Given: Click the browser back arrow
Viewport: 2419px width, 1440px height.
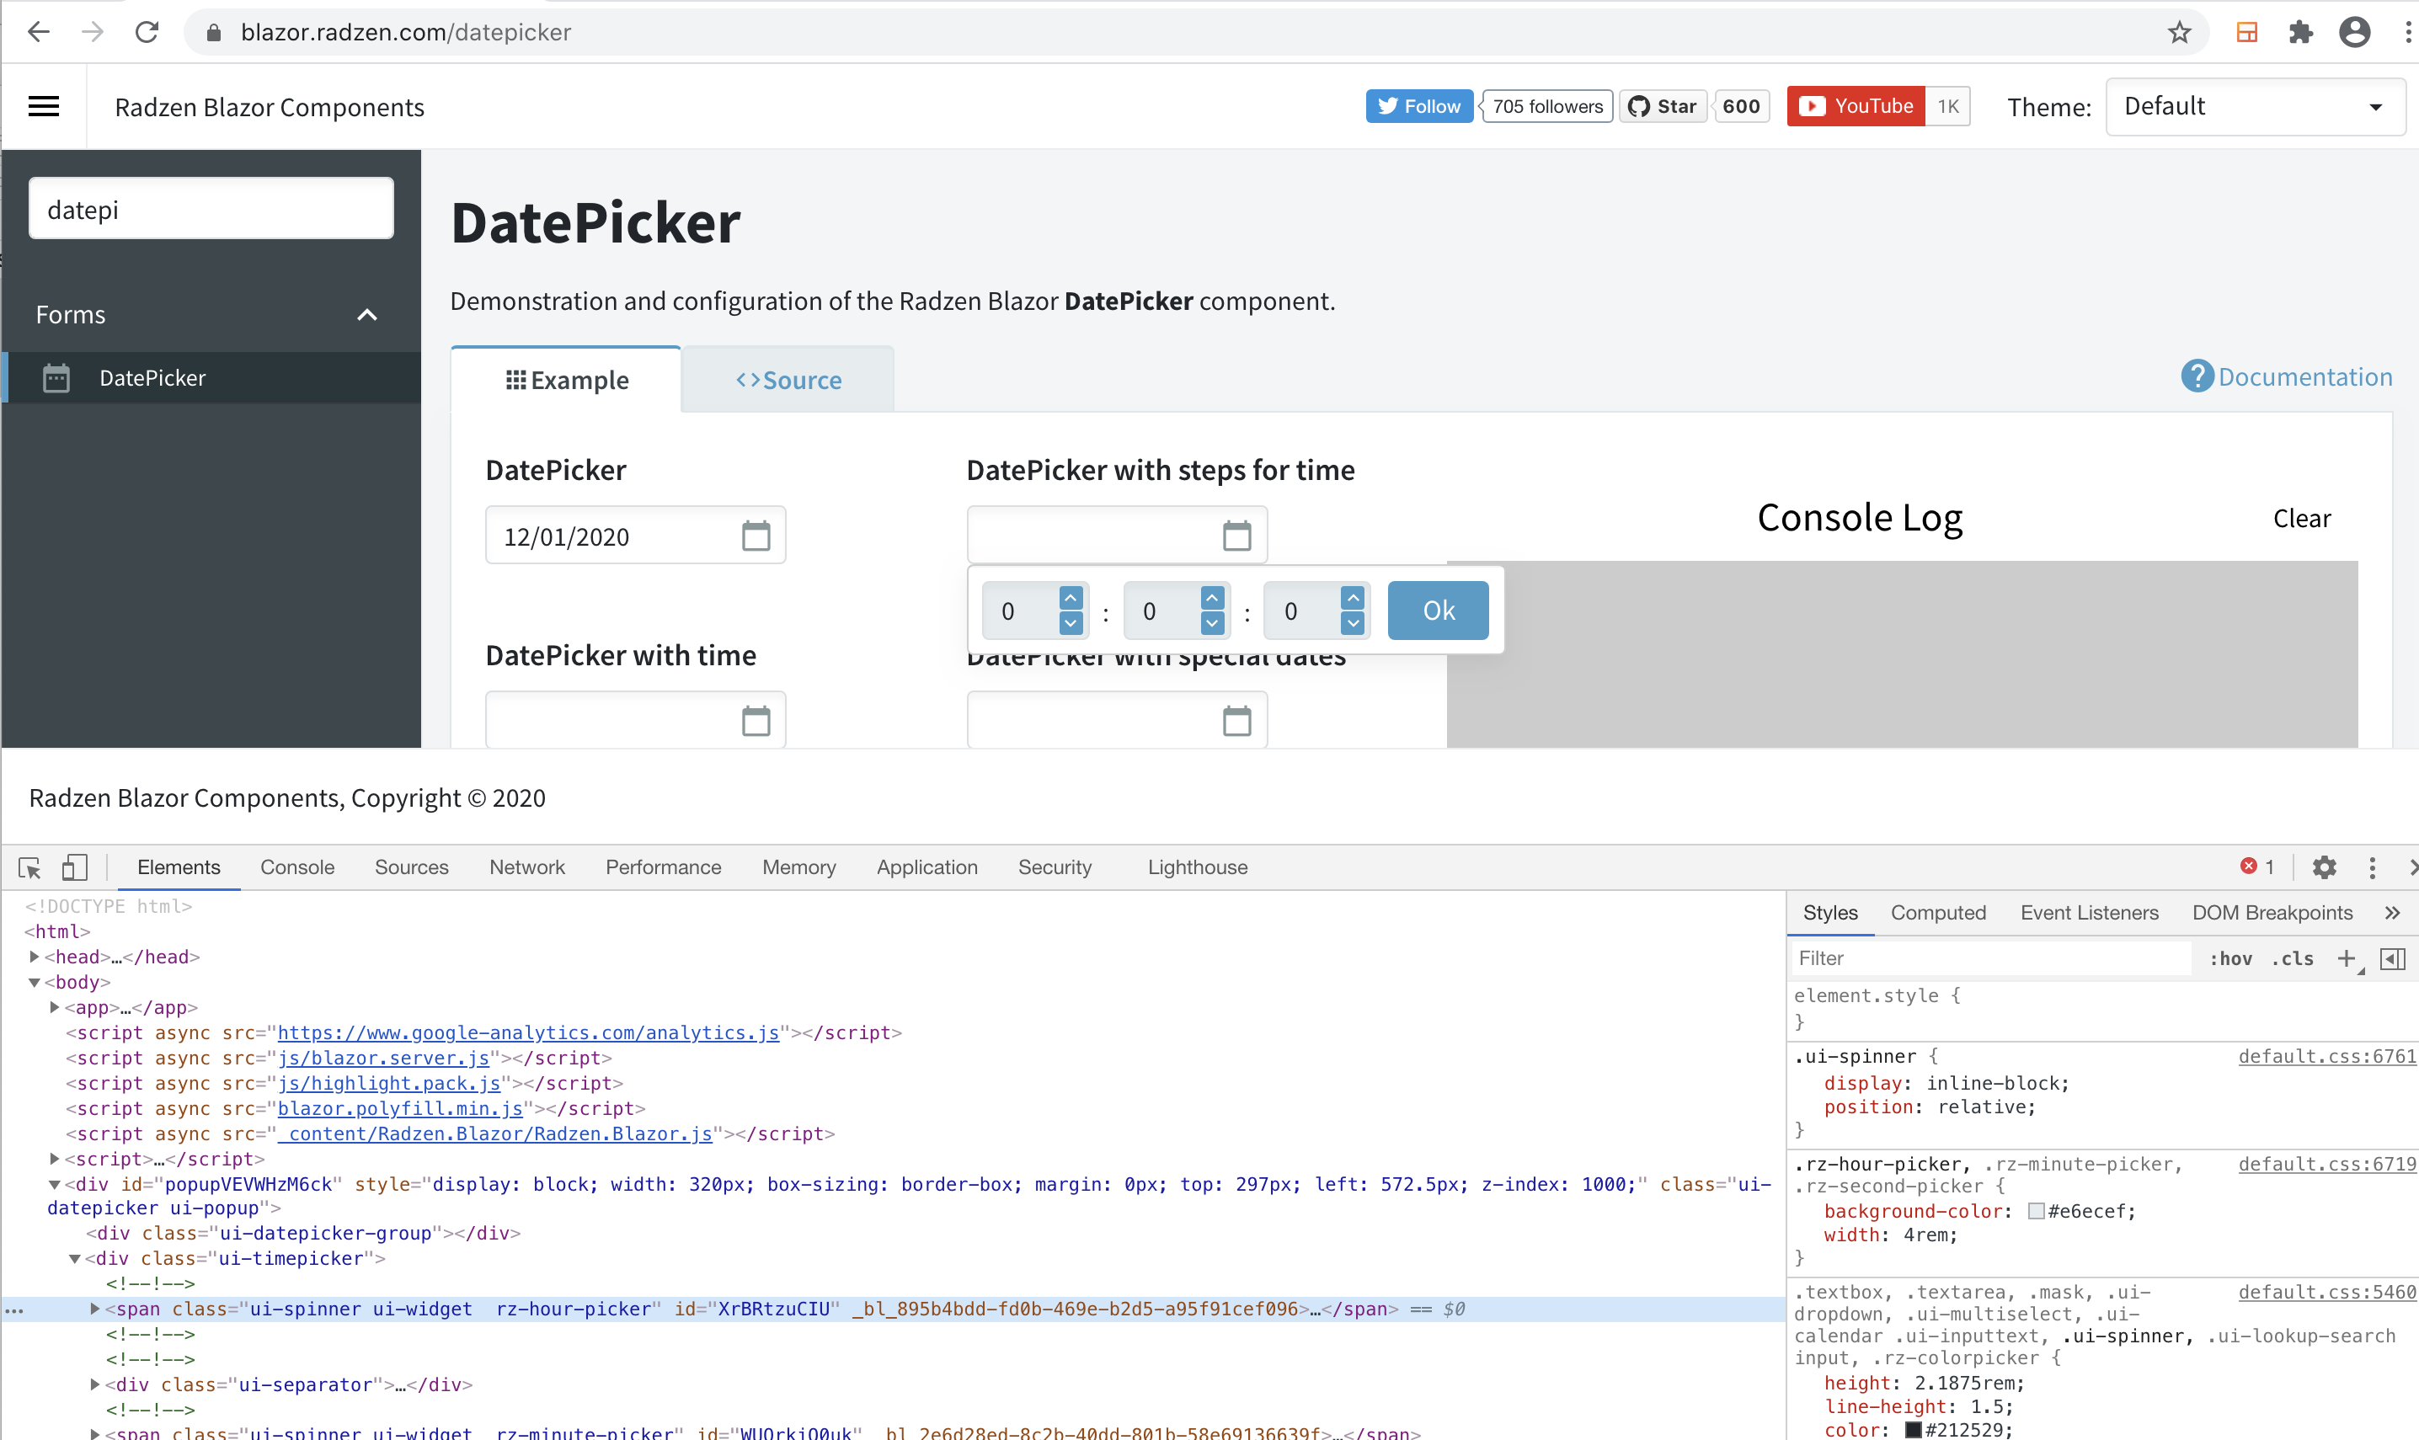Looking at the screenshot, I should (38, 32).
